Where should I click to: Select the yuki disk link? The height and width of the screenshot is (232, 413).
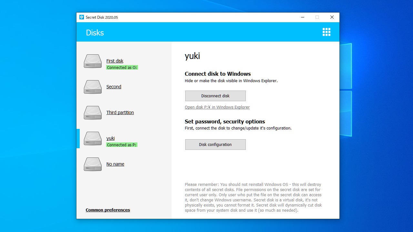(x=111, y=138)
